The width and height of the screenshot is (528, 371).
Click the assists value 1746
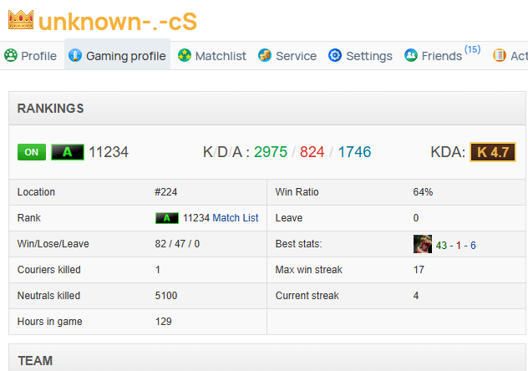coord(354,152)
